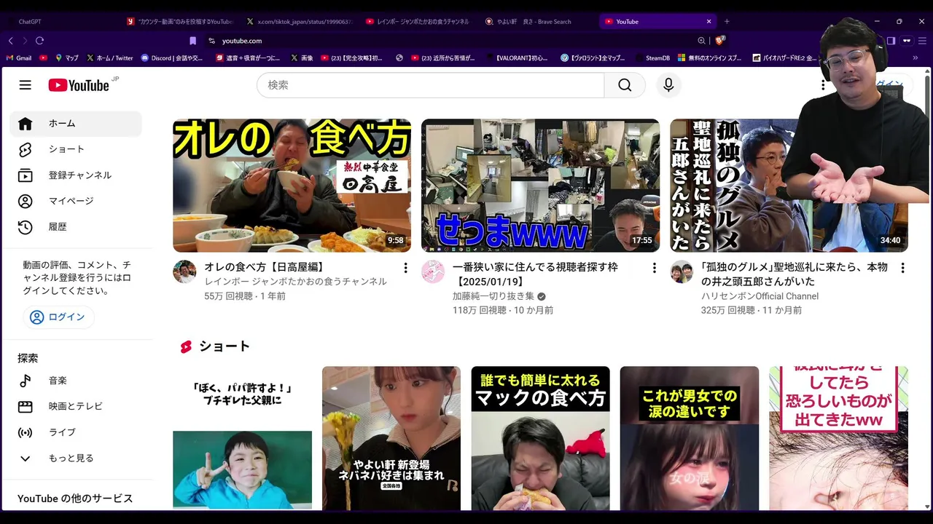Go back in browser history
The width and height of the screenshot is (933, 524).
(10, 41)
